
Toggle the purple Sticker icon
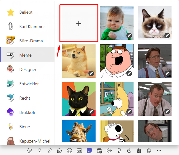tap(89, 151)
